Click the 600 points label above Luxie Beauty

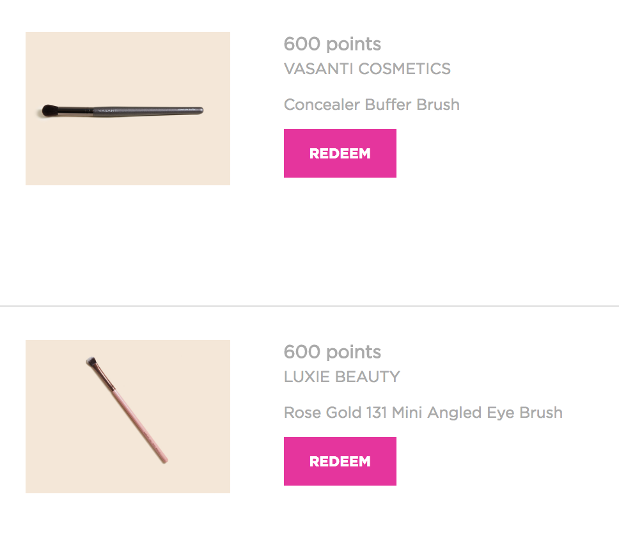(x=333, y=352)
